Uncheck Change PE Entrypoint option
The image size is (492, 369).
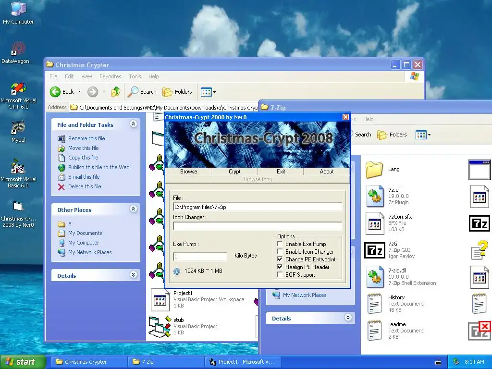[x=280, y=259]
